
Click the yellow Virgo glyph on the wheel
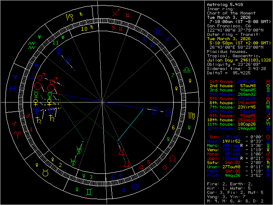pyautogui.click(x=190, y=116)
